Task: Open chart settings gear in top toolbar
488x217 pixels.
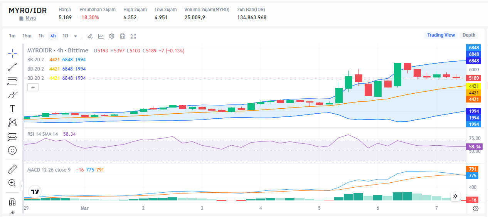Action: pos(112,36)
